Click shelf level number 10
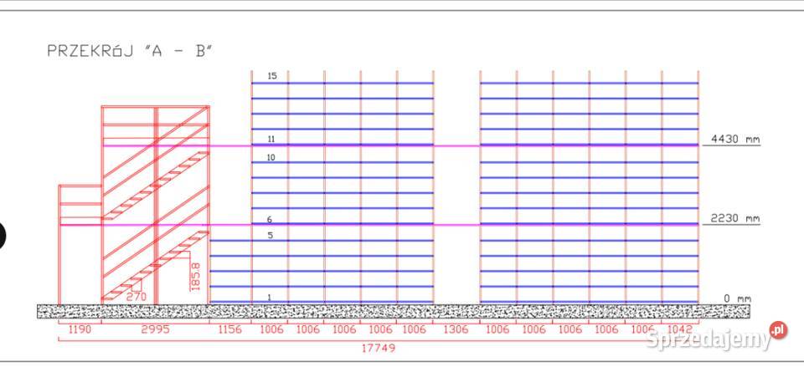This screenshot has width=804, height=367. click(271, 157)
